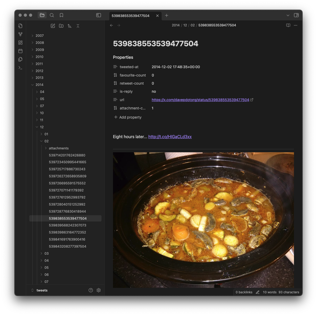Open a new tab
Image resolution: width=317 pixels, height=315 pixels.
pos(167,15)
